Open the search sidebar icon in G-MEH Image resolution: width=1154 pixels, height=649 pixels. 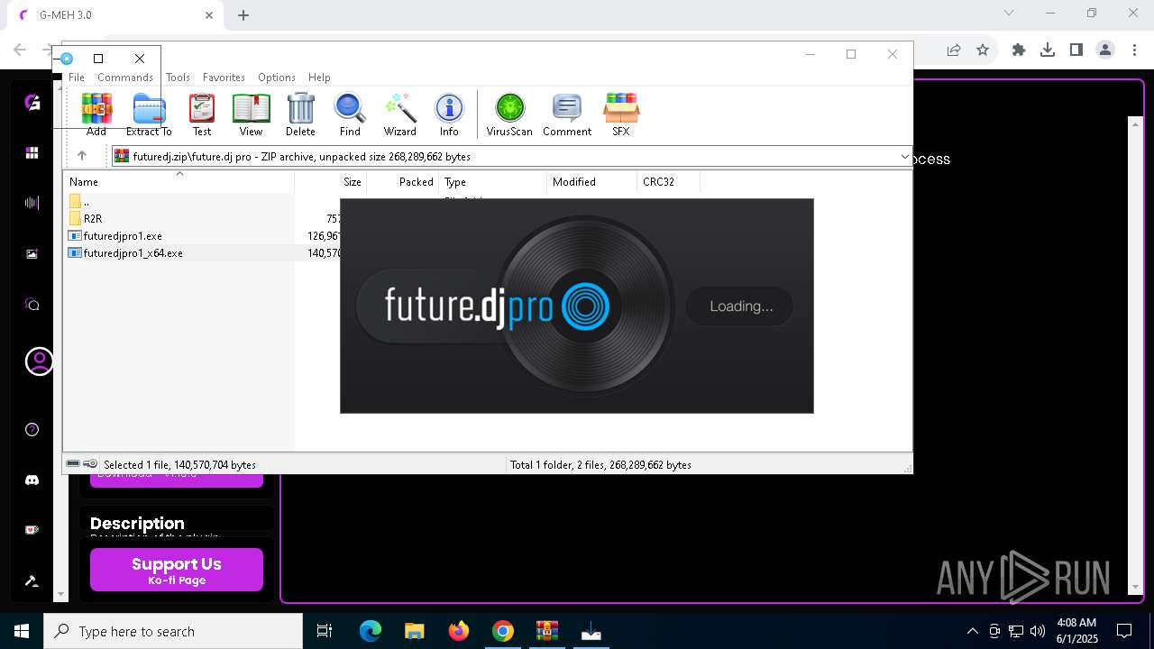[32, 305]
